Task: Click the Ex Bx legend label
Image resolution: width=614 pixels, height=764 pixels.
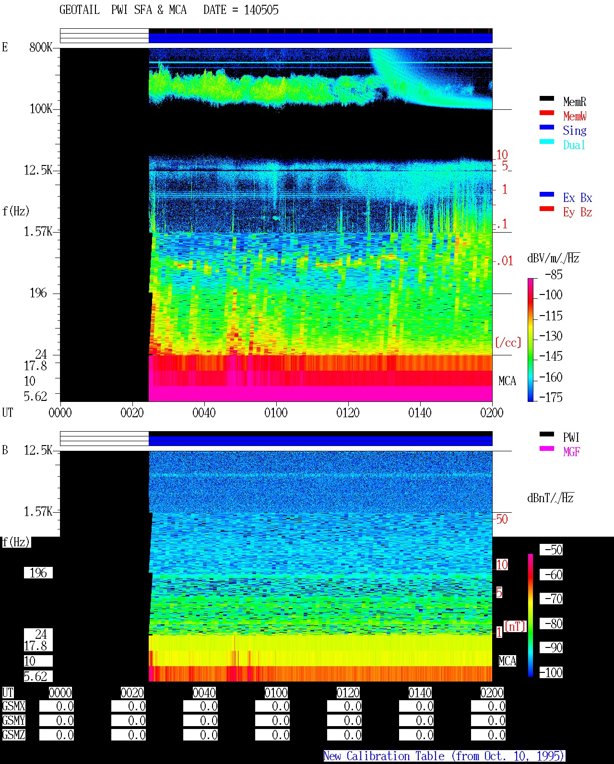Action: (x=578, y=198)
